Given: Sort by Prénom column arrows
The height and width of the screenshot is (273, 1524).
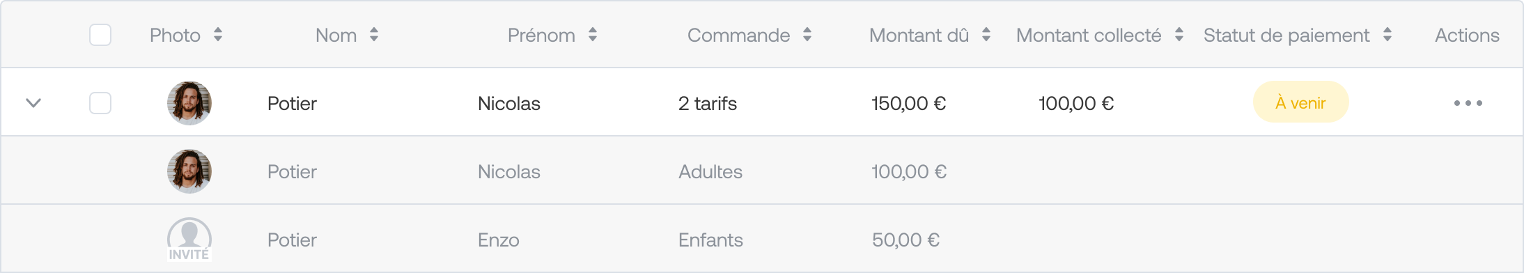Looking at the screenshot, I should 593,35.
